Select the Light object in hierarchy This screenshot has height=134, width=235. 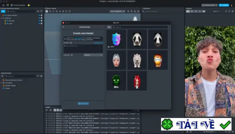(10, 23)
